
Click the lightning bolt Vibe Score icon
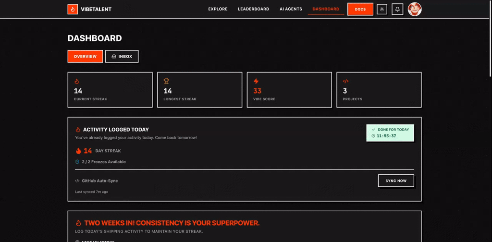pyautogui.click(x=256, y=81)
